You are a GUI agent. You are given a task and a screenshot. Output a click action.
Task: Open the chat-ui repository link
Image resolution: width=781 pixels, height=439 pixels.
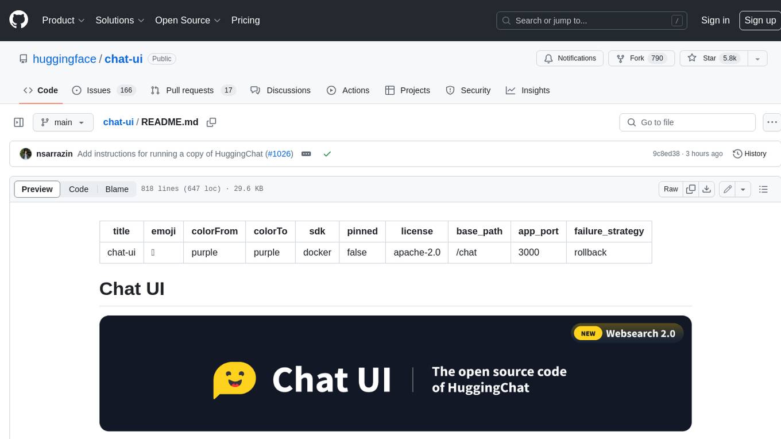point(123,59)
